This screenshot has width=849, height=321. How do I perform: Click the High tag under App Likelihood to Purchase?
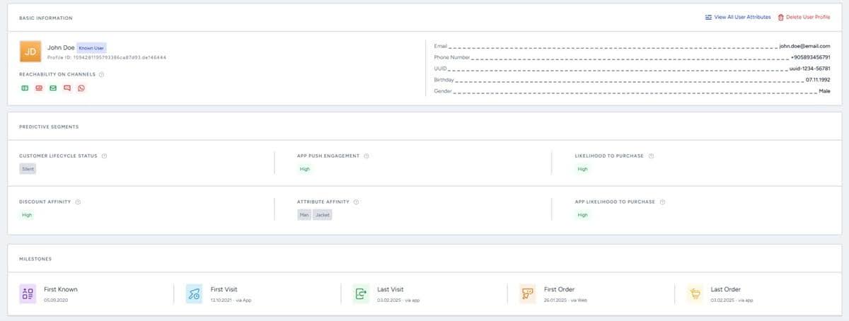582,215
